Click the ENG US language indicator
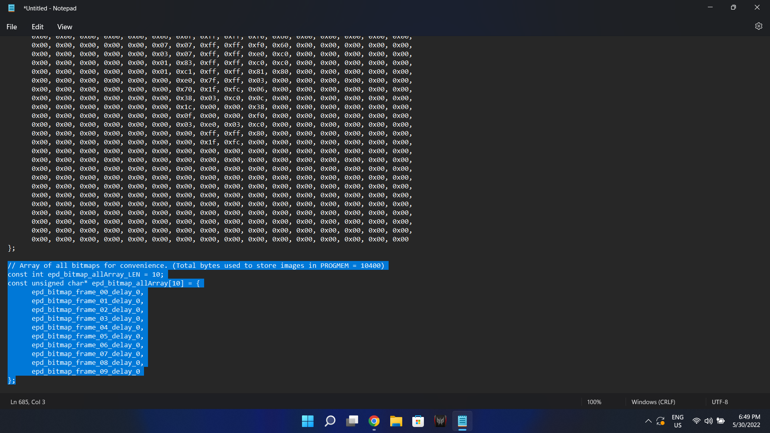The height and width of the screenshot is (433, 770). (x=677, y=421)
